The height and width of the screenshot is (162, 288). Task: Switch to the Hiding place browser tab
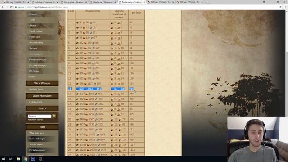[74, 2]
